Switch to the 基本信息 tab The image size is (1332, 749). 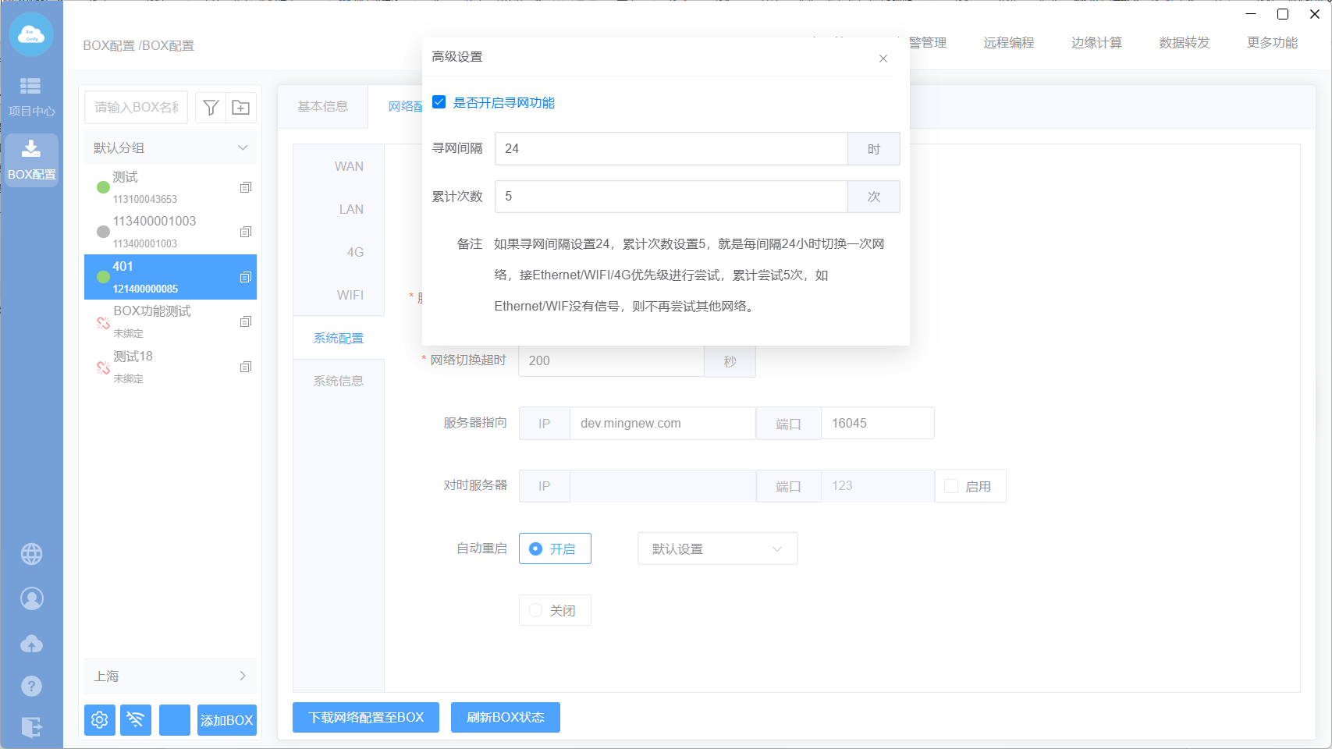(x=322, y=107)
